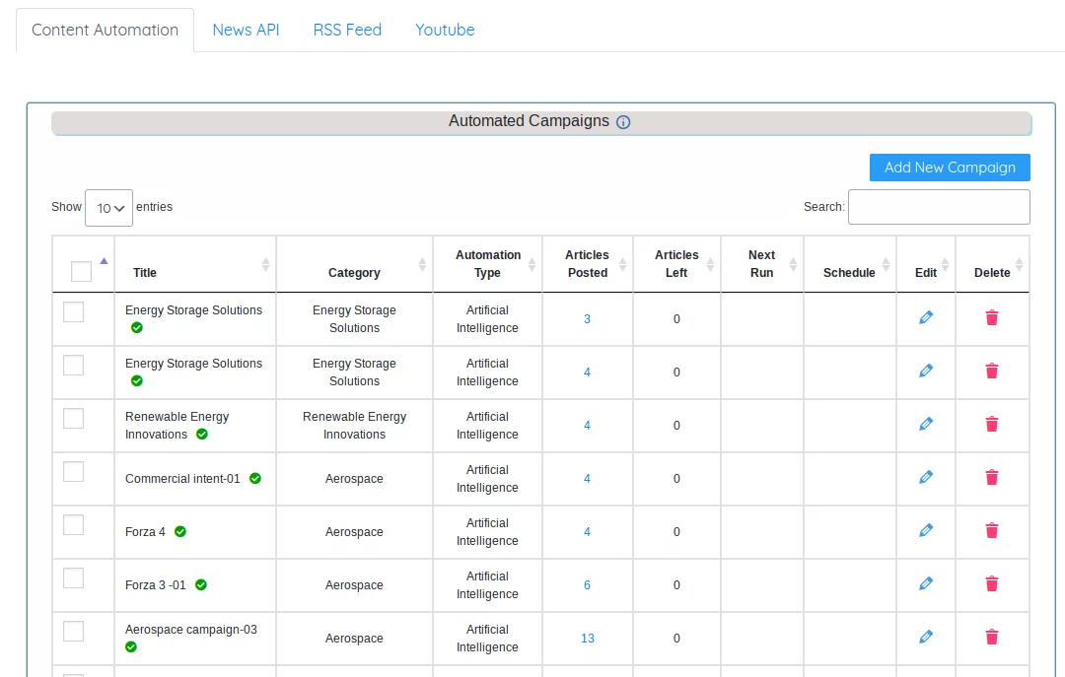Check the Renewable Energy Innovations row
The width and height of the screenshot is (1065, 677).
[73, 418]
